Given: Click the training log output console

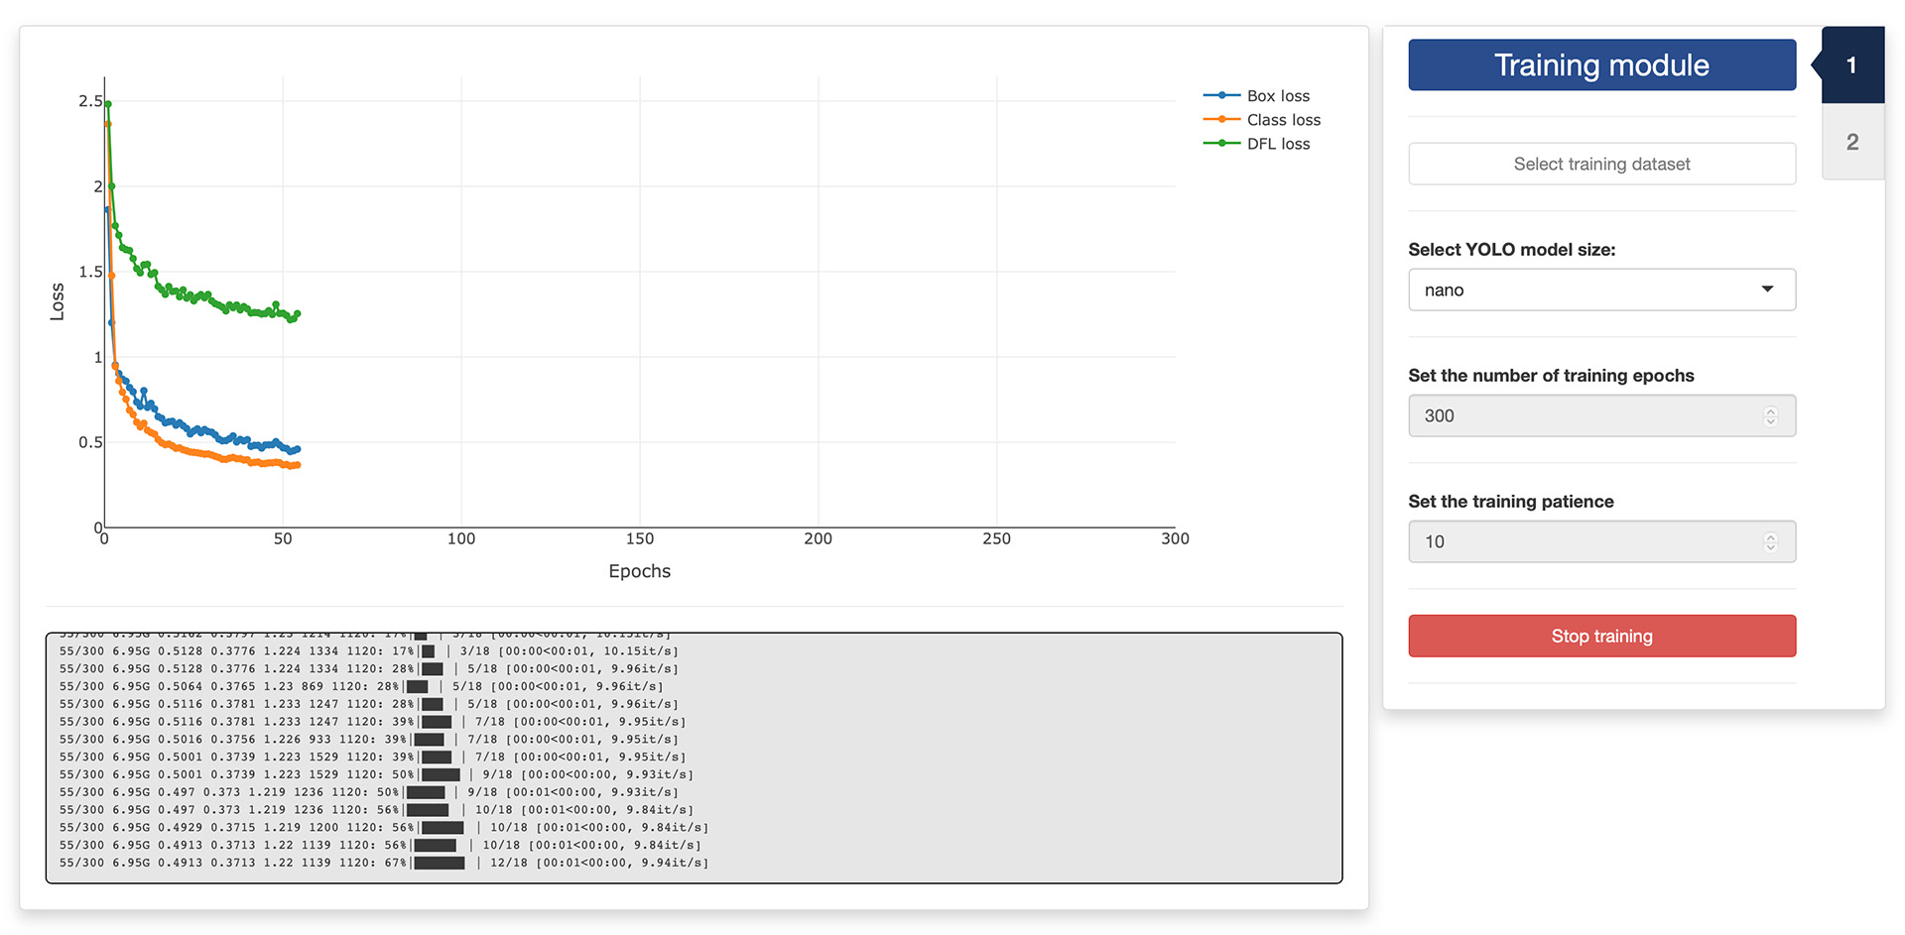Looking at the screenshot, I should [x=694, y=758].
